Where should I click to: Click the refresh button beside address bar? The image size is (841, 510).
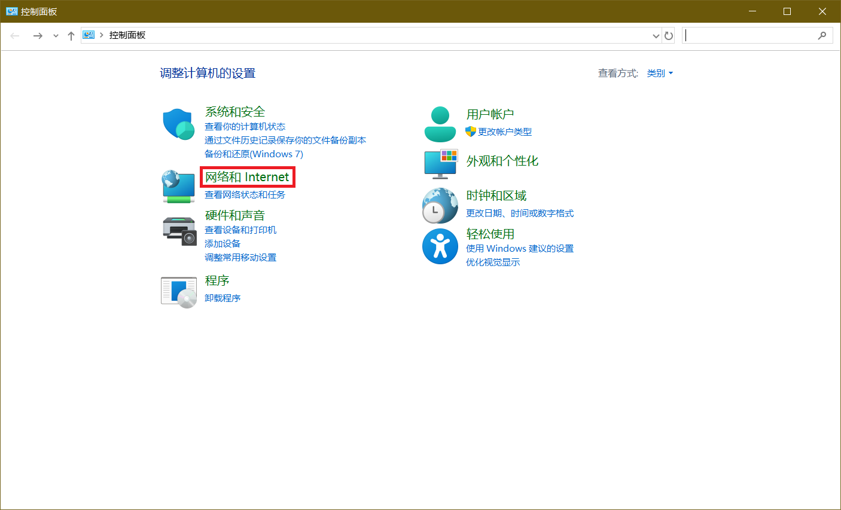(x=669, y=36)
